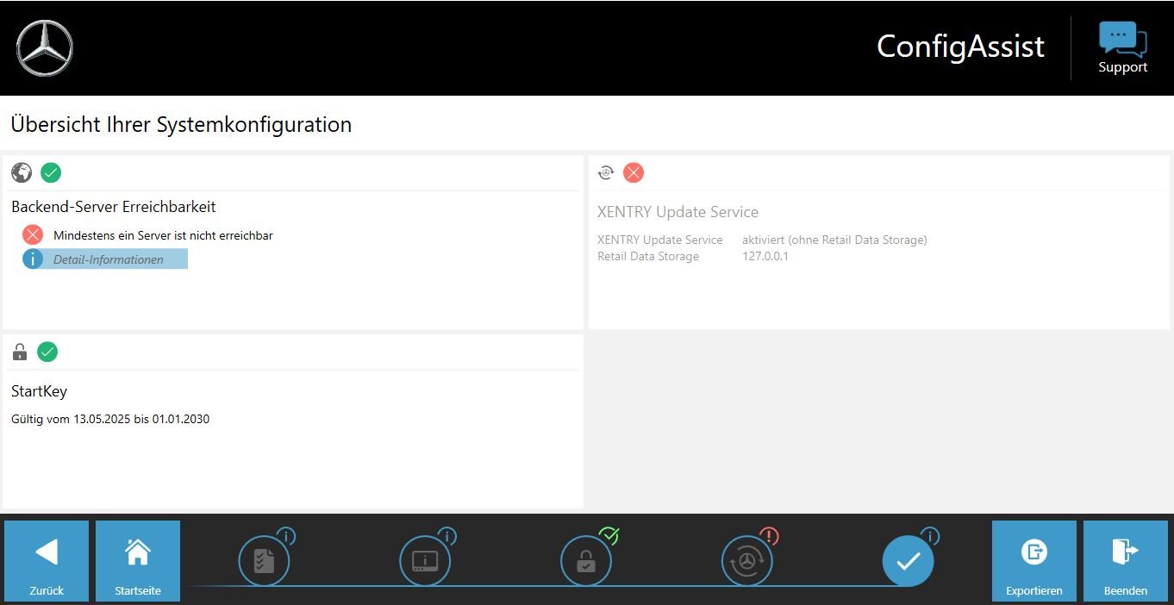This screenshot has width=1174, height=605.
Task: Click value aktiviert (ohne Retail Data Storage)
Action: (834, 240)
